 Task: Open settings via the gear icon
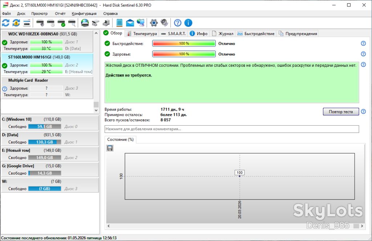tap(154, 23)
